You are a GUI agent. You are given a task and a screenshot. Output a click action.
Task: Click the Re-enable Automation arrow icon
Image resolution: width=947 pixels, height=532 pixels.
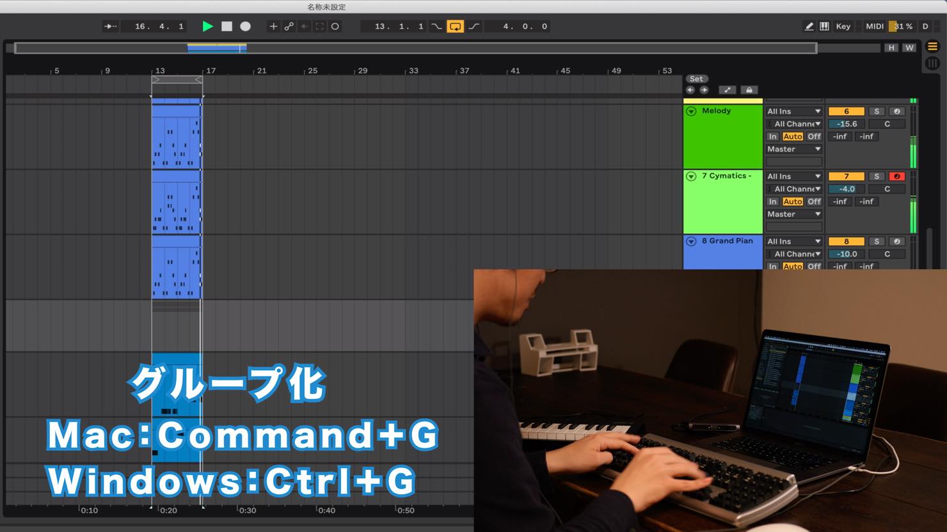305,26
